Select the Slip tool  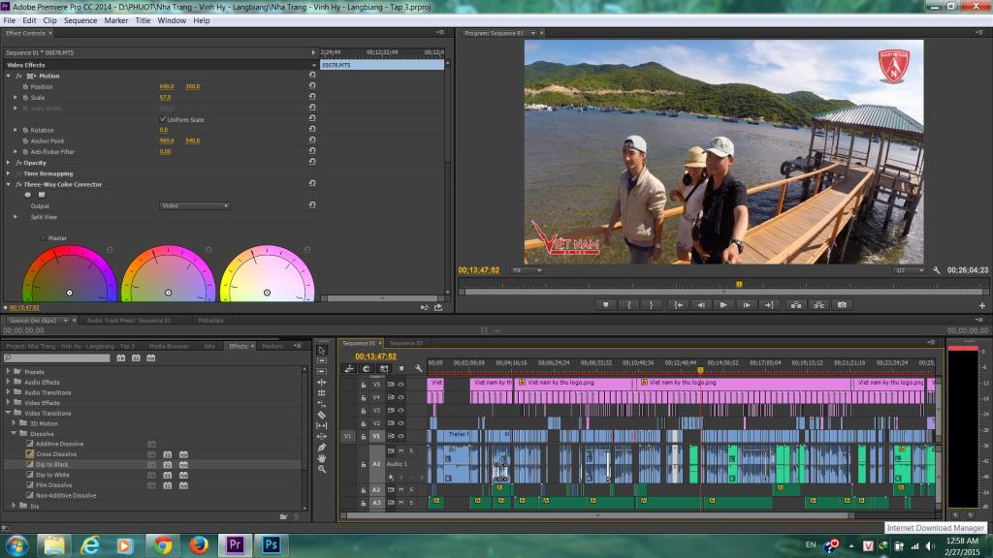point(322,426)
